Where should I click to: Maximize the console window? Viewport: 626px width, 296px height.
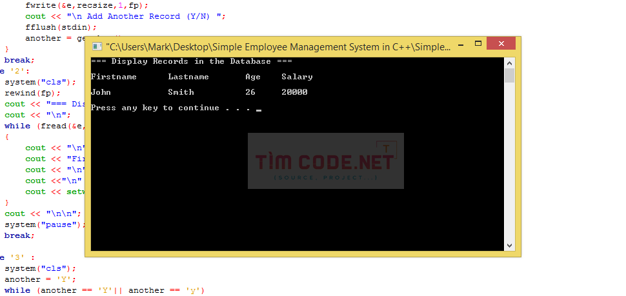[x=478, y=43]
